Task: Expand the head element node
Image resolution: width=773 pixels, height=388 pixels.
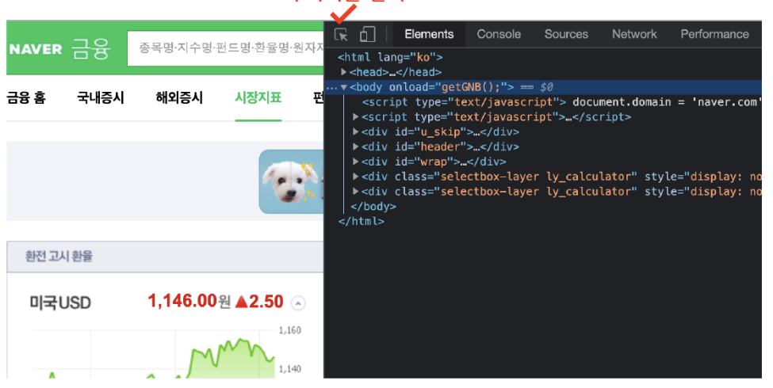Action: 344,72
